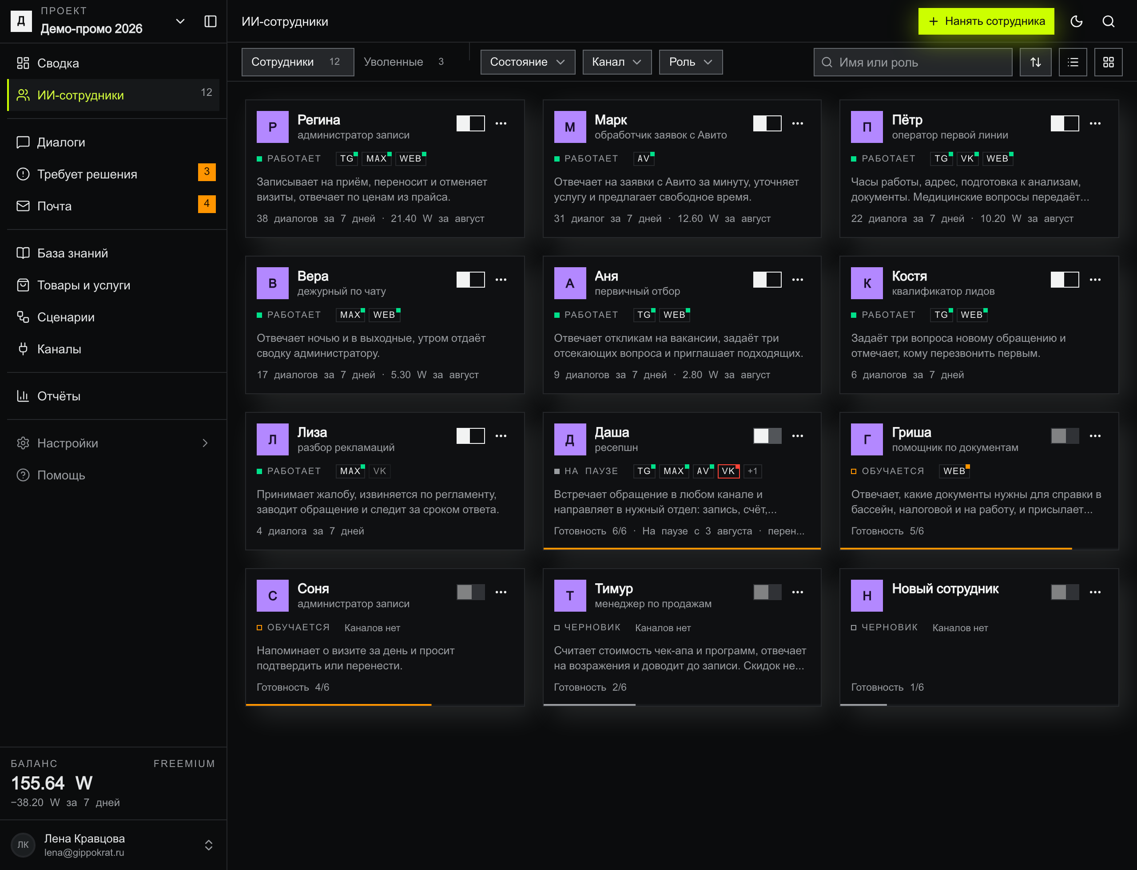Click Соня readiness progress bar

tap(385, 705)
